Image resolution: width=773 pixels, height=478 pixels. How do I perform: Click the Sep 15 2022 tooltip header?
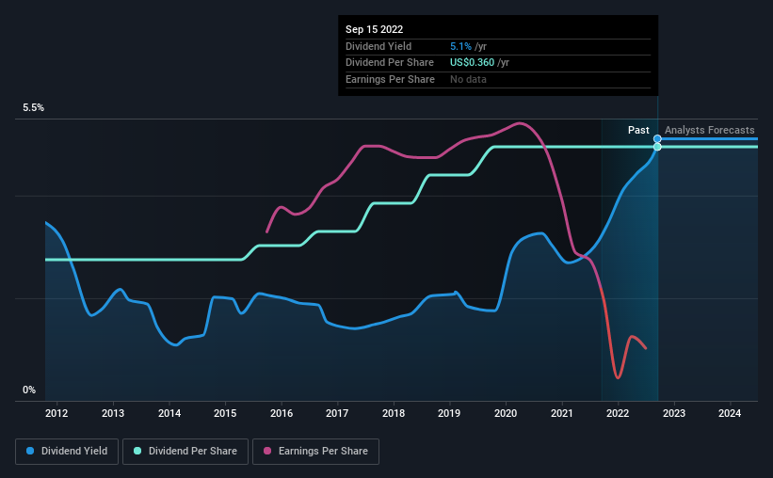[x=374, y=29]
